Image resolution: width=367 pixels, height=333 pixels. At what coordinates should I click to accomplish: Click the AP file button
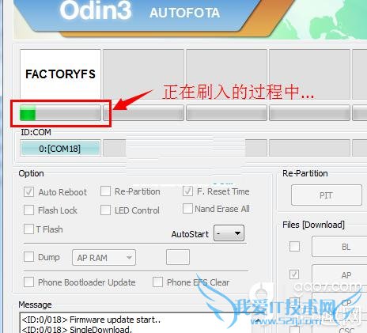click(x=340, y=275)
